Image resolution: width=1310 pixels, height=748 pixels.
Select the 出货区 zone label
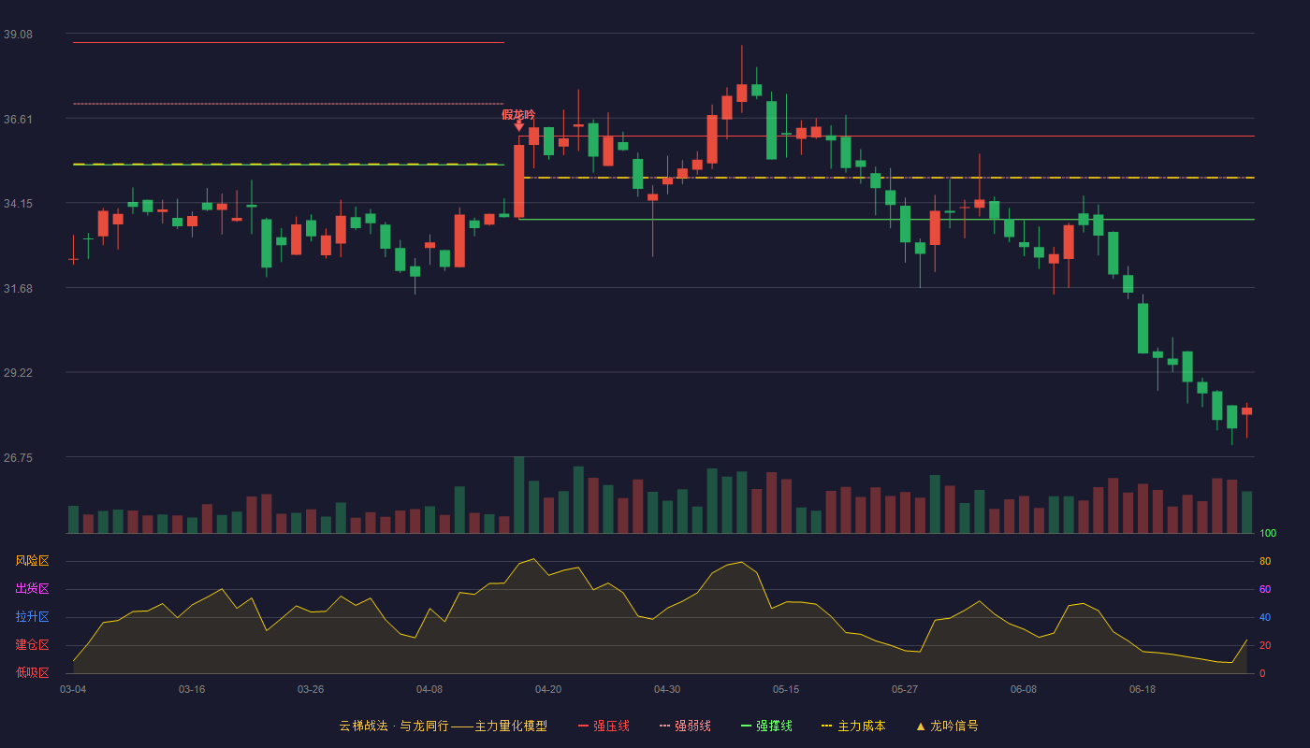click(x=32, y=589)
